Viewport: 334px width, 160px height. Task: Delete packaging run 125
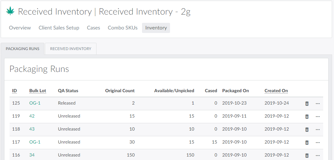click(x=307, y=104)
